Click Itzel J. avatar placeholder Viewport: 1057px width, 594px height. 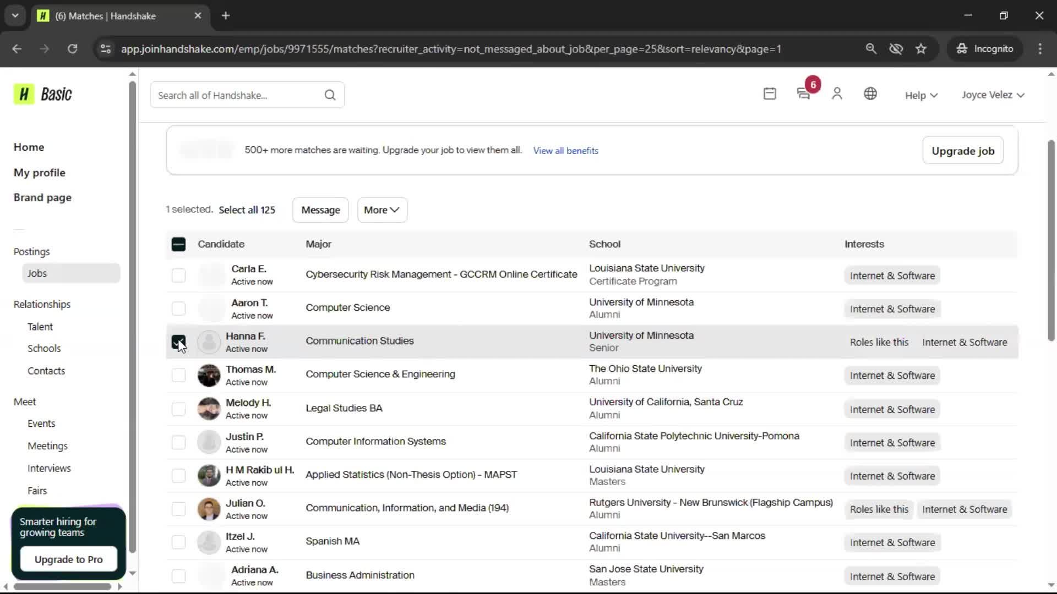pos(209,542)
